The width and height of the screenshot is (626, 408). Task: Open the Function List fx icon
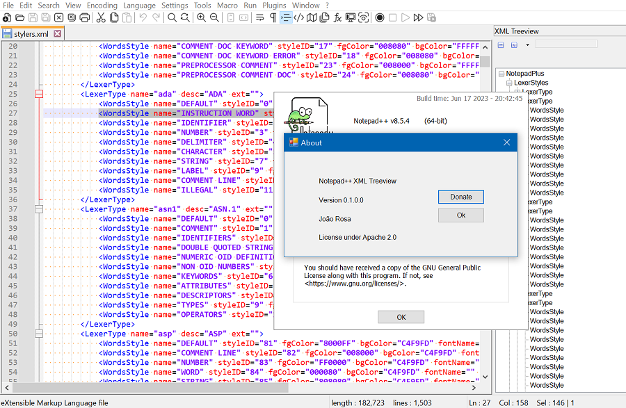338,17
